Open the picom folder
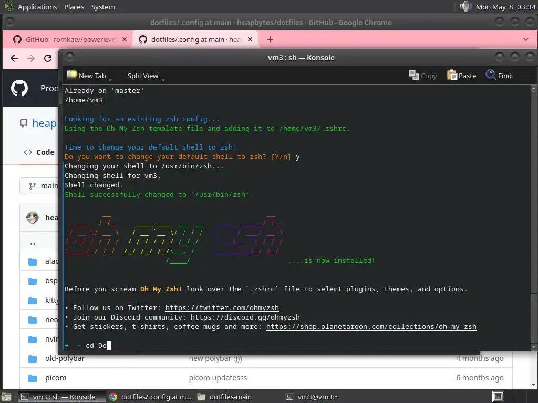Viewport: 538px width, 403px height. 56,378
